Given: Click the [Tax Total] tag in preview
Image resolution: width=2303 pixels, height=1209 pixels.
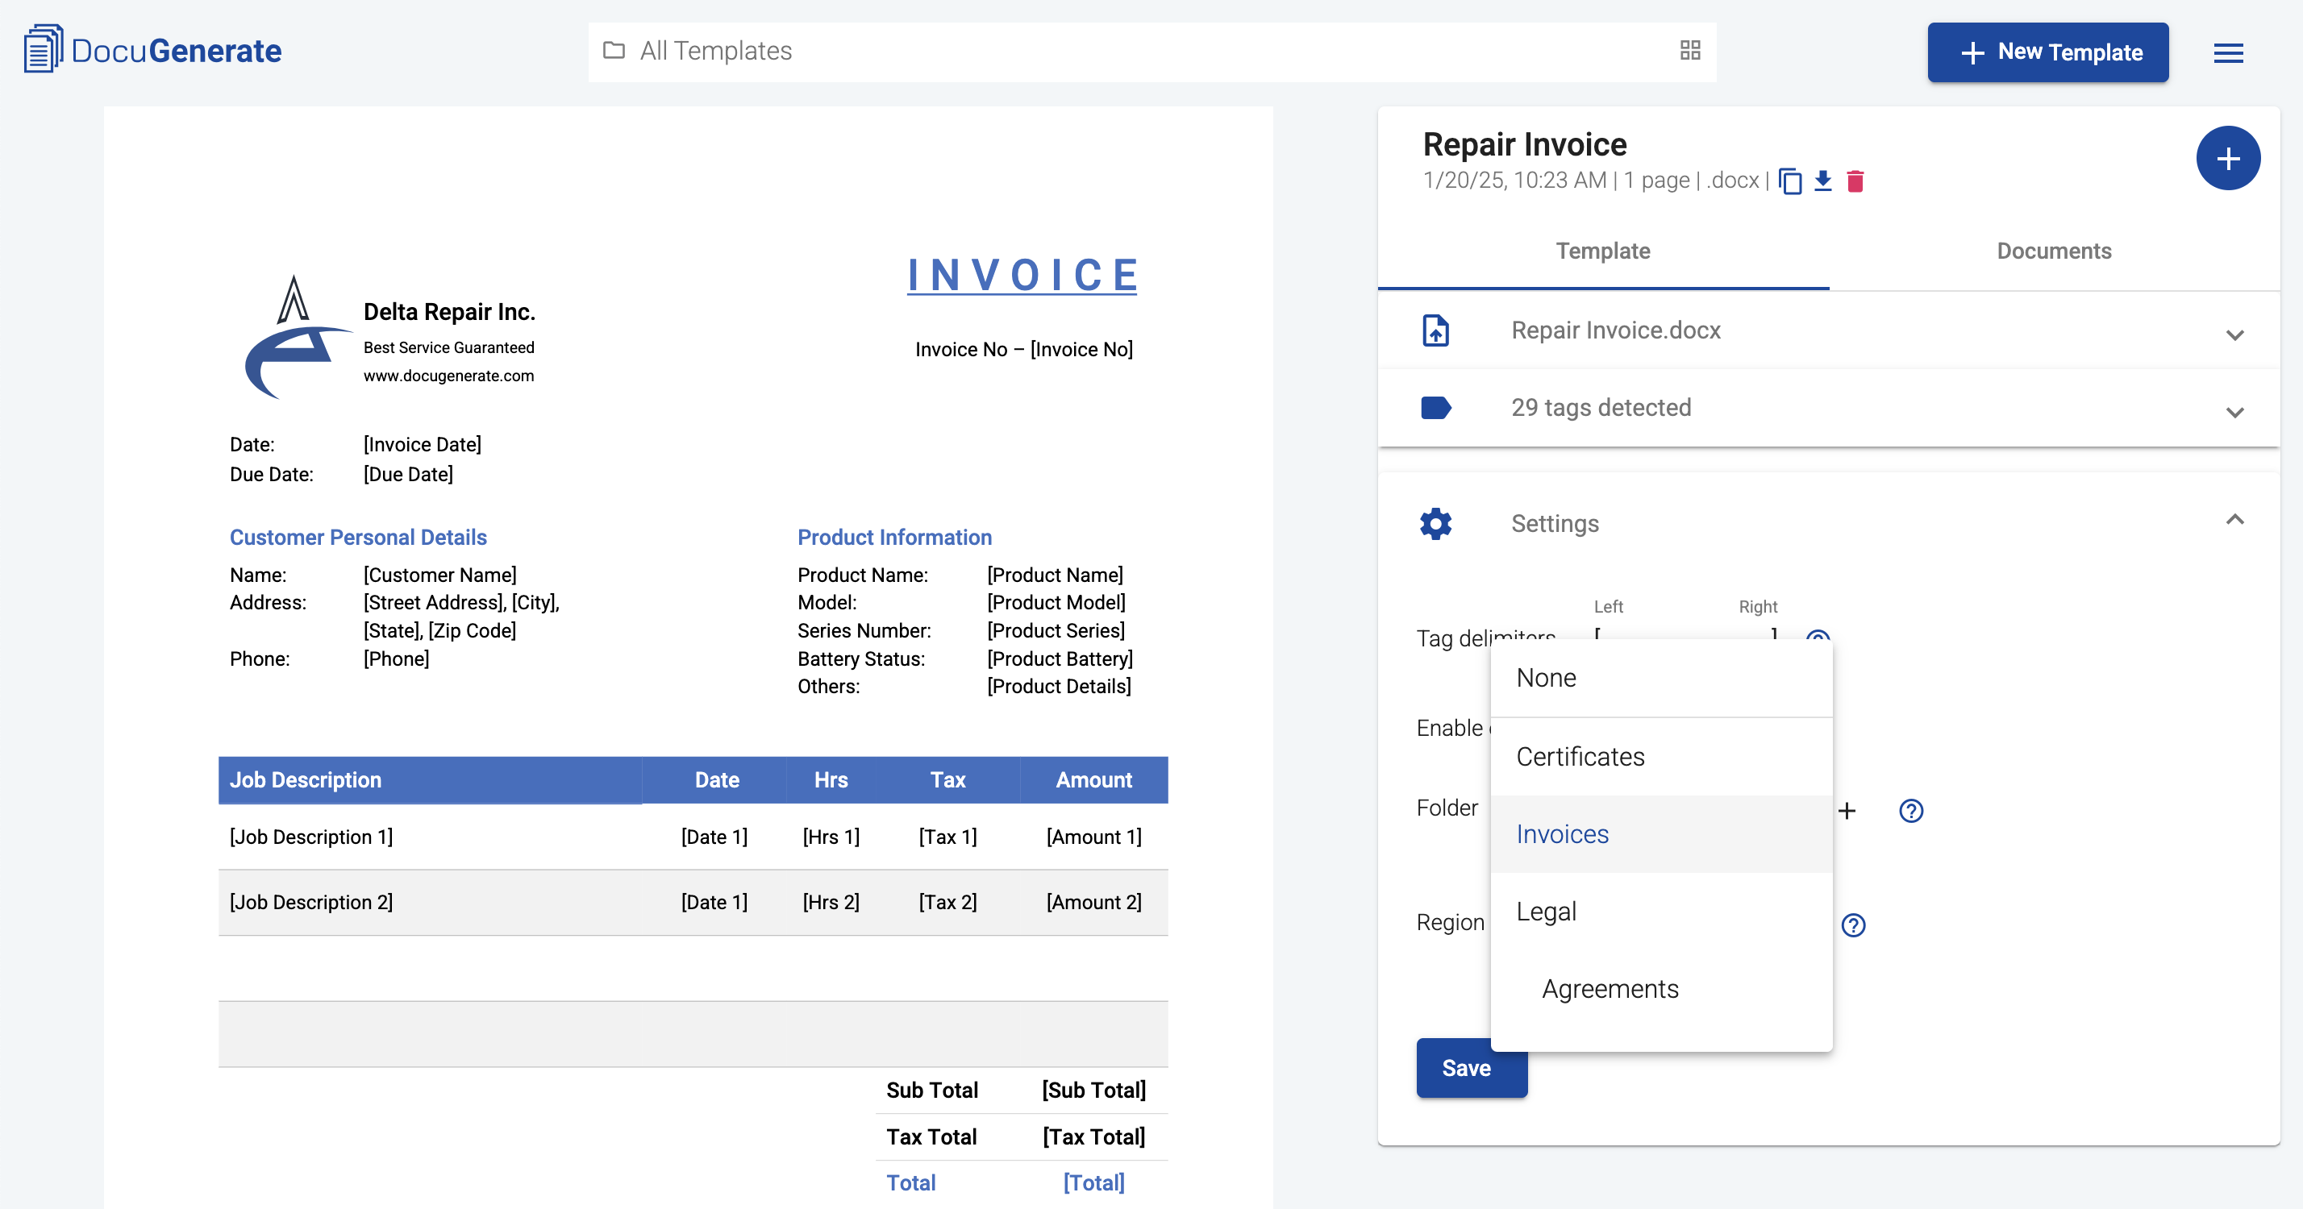Looking at the screenshot, I should click(x=1093, y=1136).
